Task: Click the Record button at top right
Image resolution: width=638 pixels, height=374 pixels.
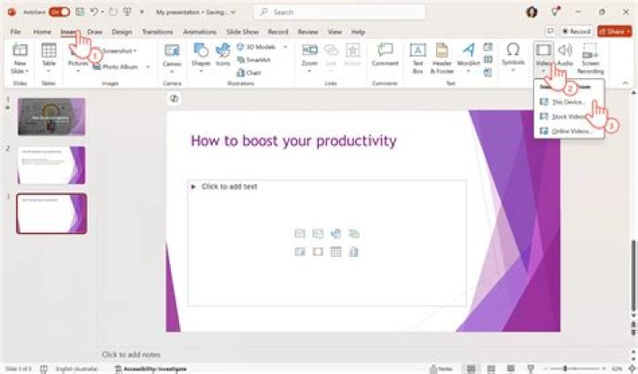Action: (x=576, y=31)
